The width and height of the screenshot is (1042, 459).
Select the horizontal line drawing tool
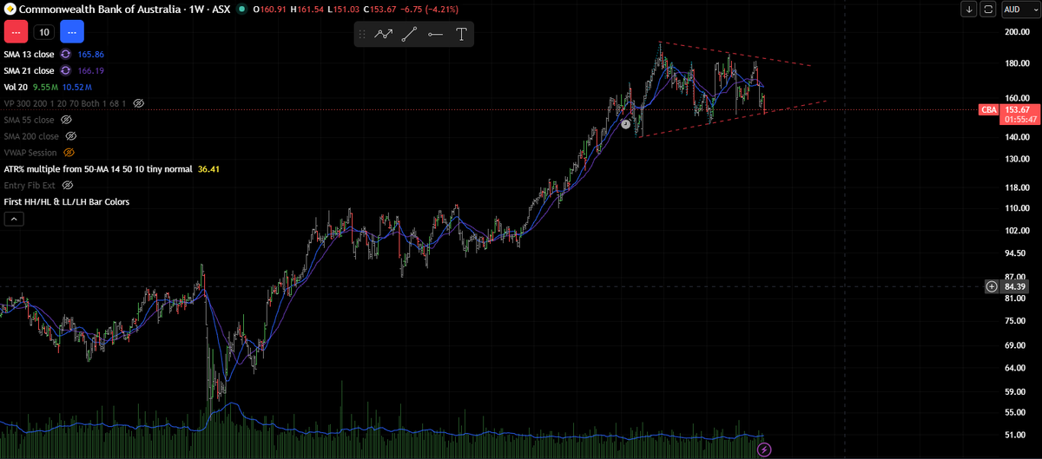click(435, 35)
